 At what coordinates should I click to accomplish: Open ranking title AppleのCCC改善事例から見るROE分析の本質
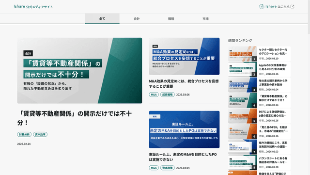(x=273, y=67)
